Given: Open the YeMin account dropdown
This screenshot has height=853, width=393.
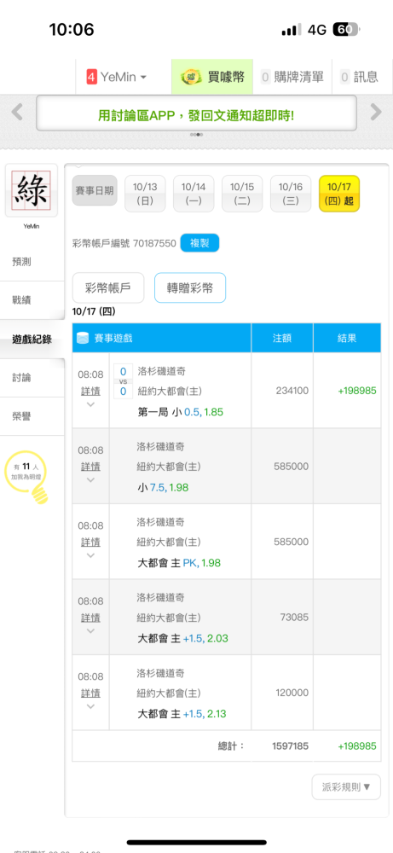Looking at the screenshot, I should click(117, 78).
